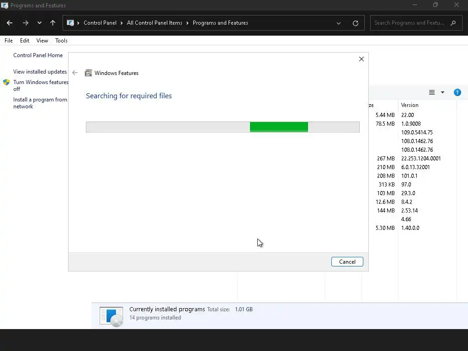Expand chevron after All Control Panel Items
The width and height of the screenshot is (468, 351).
(x=187, y=23)
